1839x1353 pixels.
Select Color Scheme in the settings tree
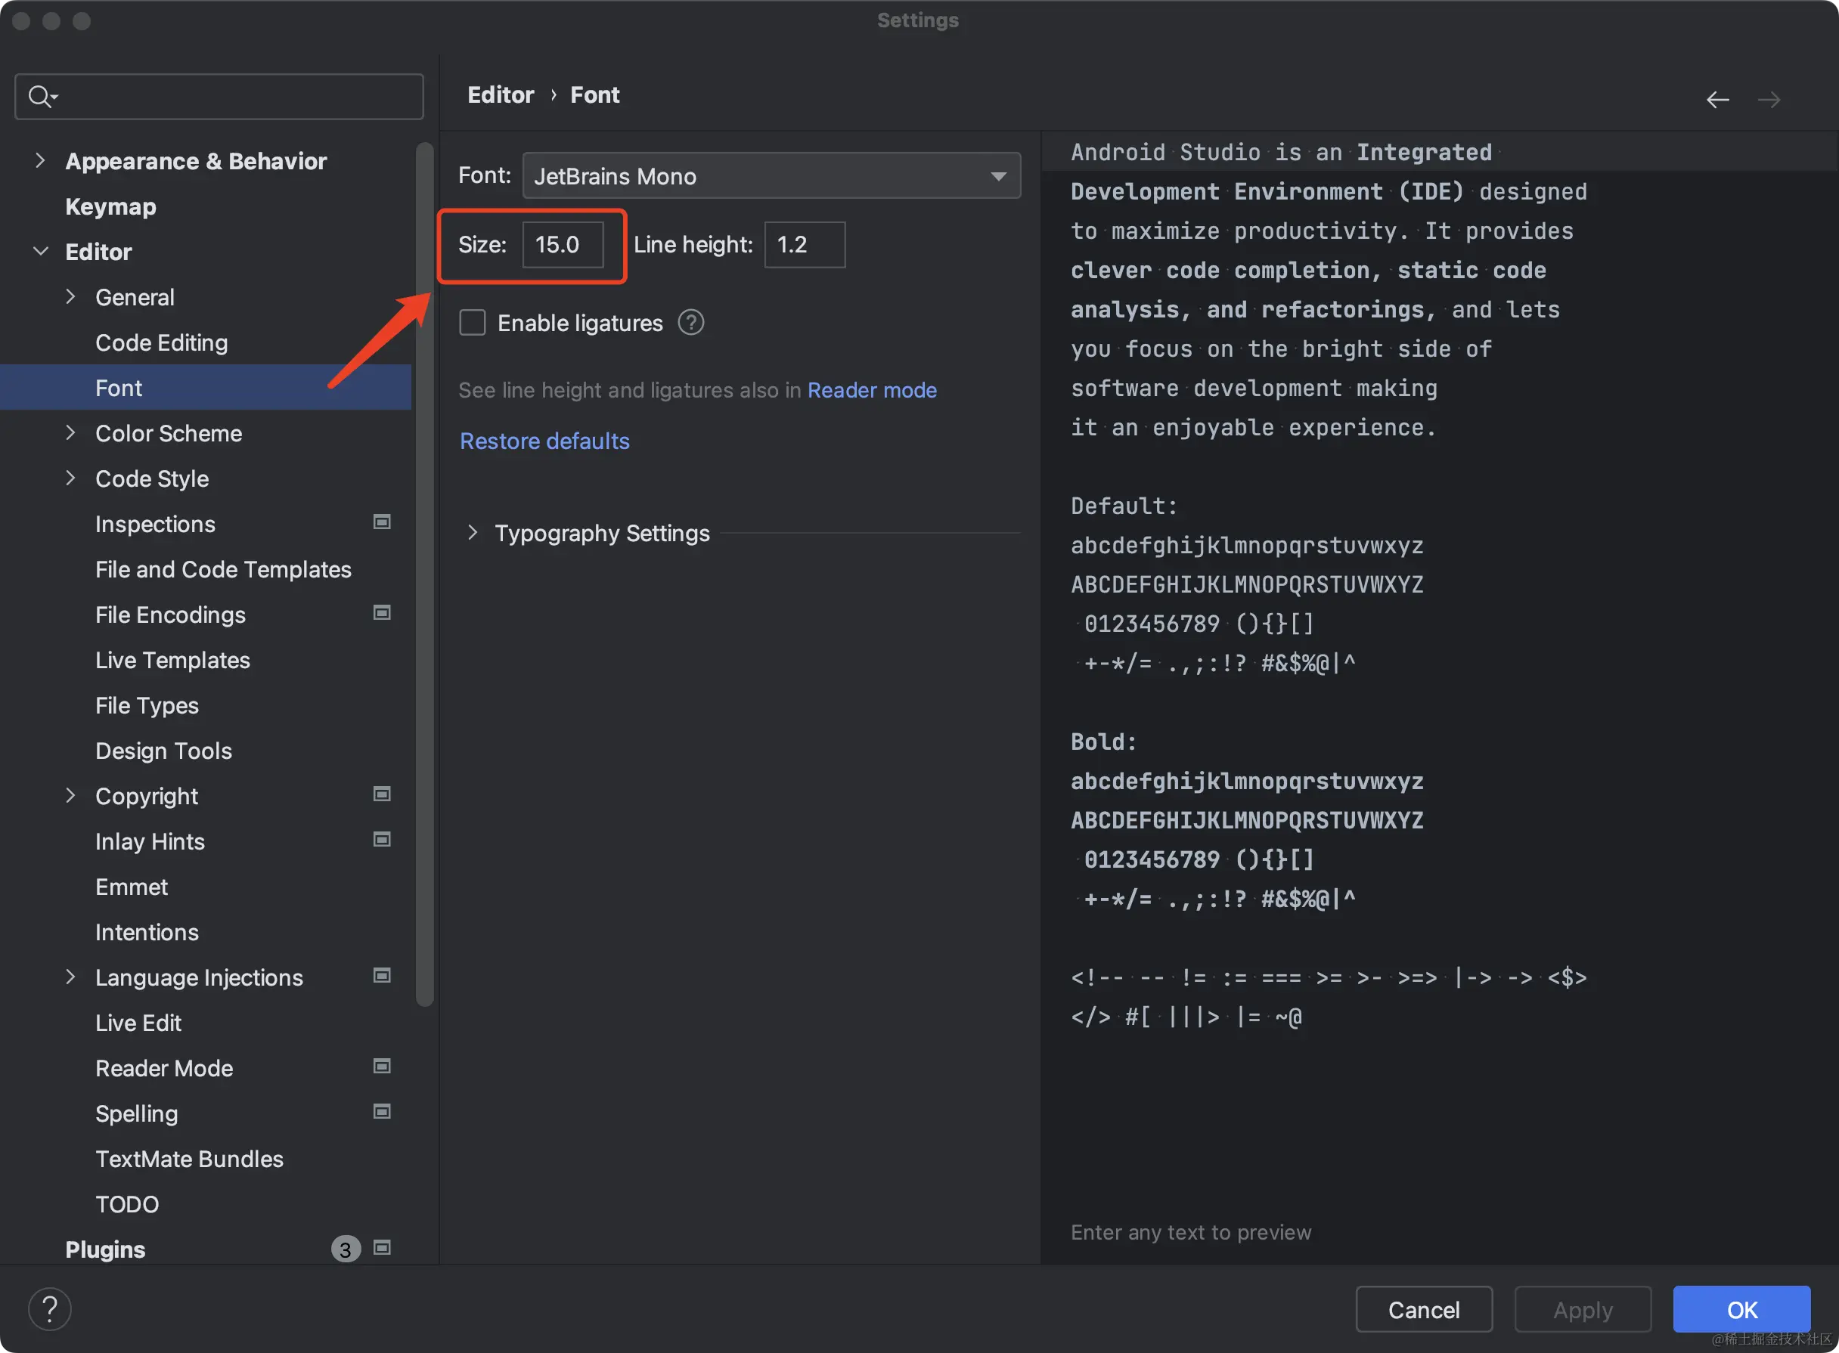click(168, 433)
